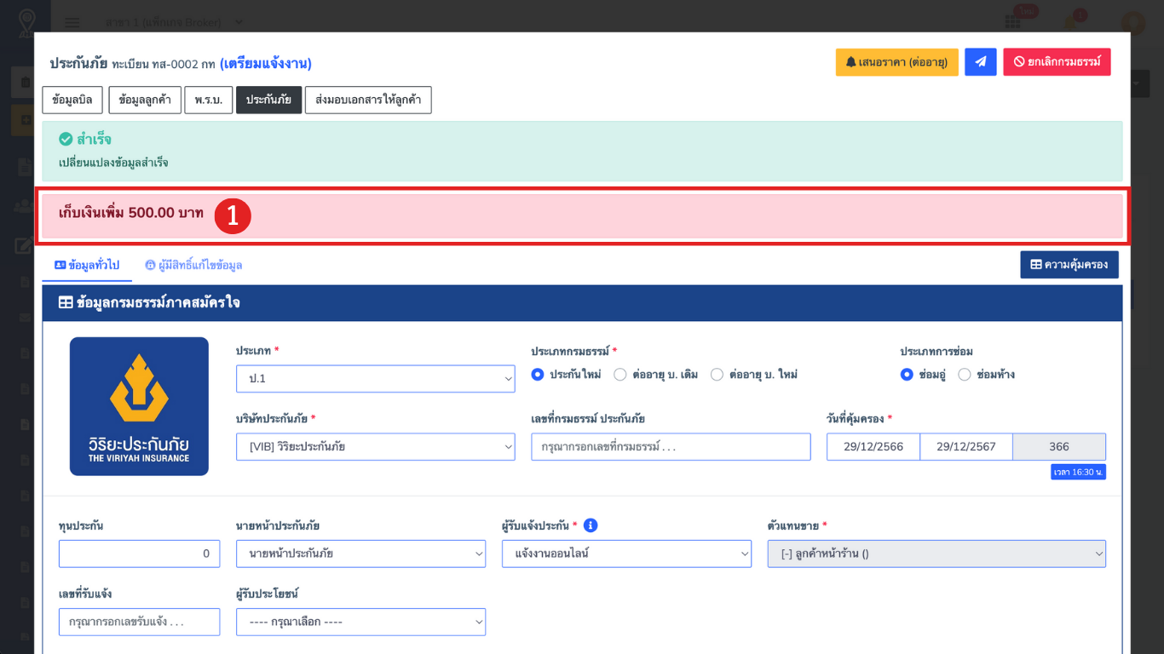This screenshot has width=1164, height=654.
Task: Select the ประกันภัย tab
Action: coord(268,100)
